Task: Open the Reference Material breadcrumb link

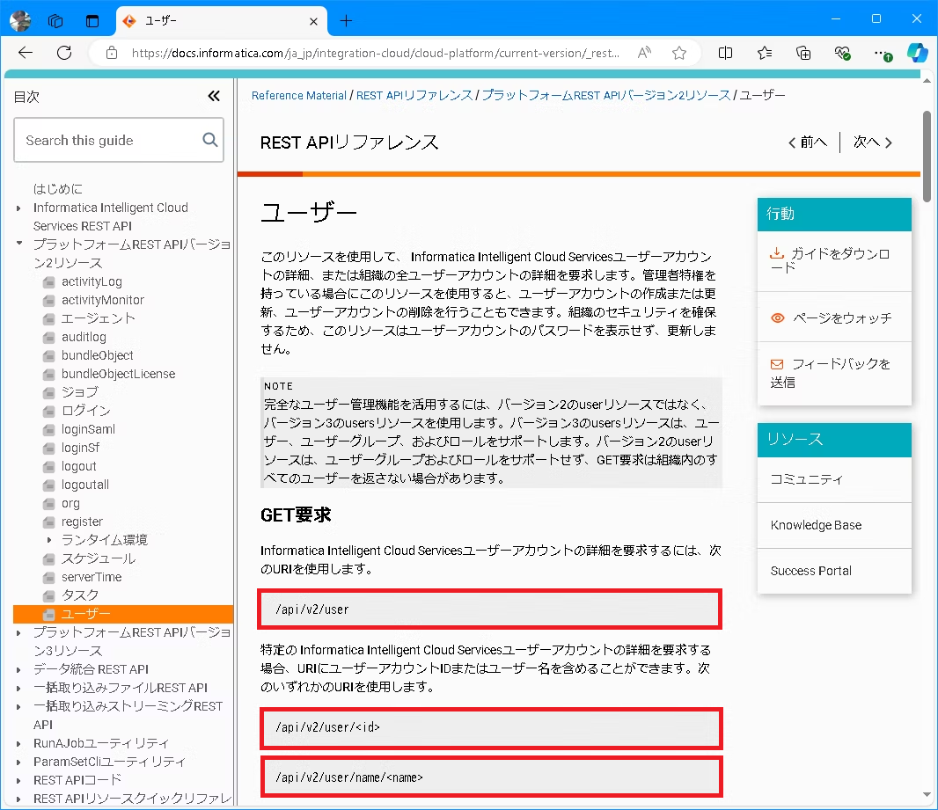Action: 299,96
